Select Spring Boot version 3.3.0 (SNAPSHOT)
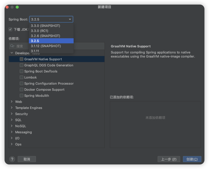 point(51,26)
